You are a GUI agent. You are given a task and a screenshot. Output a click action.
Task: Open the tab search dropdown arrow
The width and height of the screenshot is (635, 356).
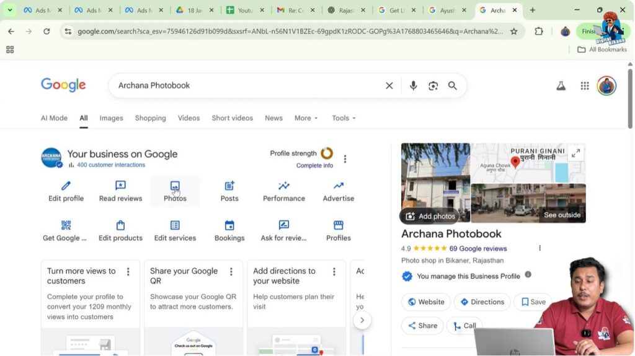[x=10, y=10]
